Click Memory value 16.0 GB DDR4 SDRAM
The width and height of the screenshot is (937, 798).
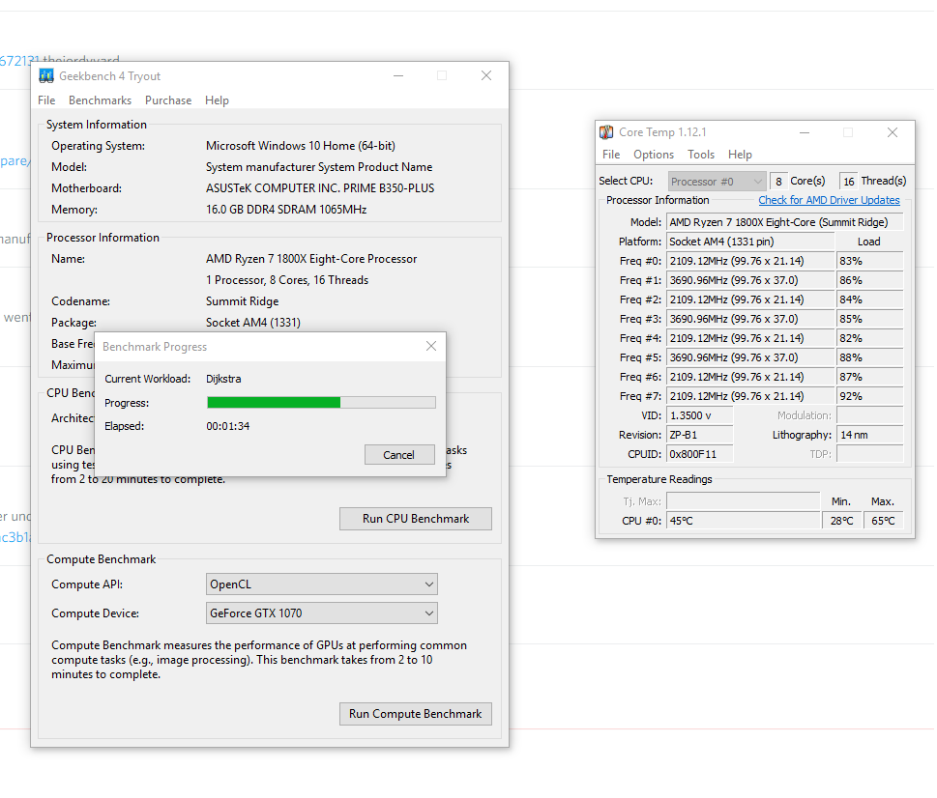286,210
